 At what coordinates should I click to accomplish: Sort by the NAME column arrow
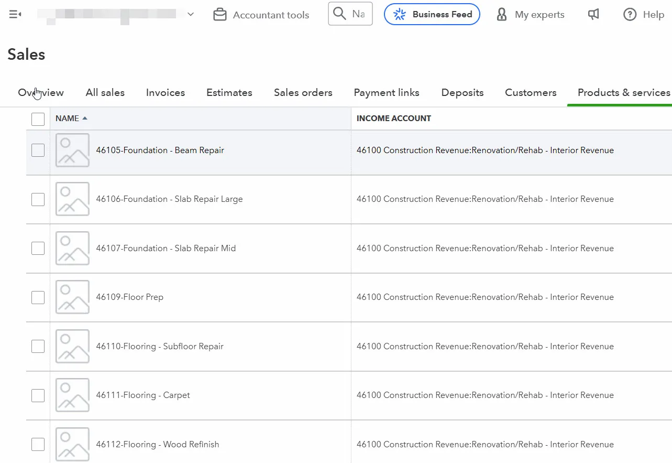click(x=85, y=119)
